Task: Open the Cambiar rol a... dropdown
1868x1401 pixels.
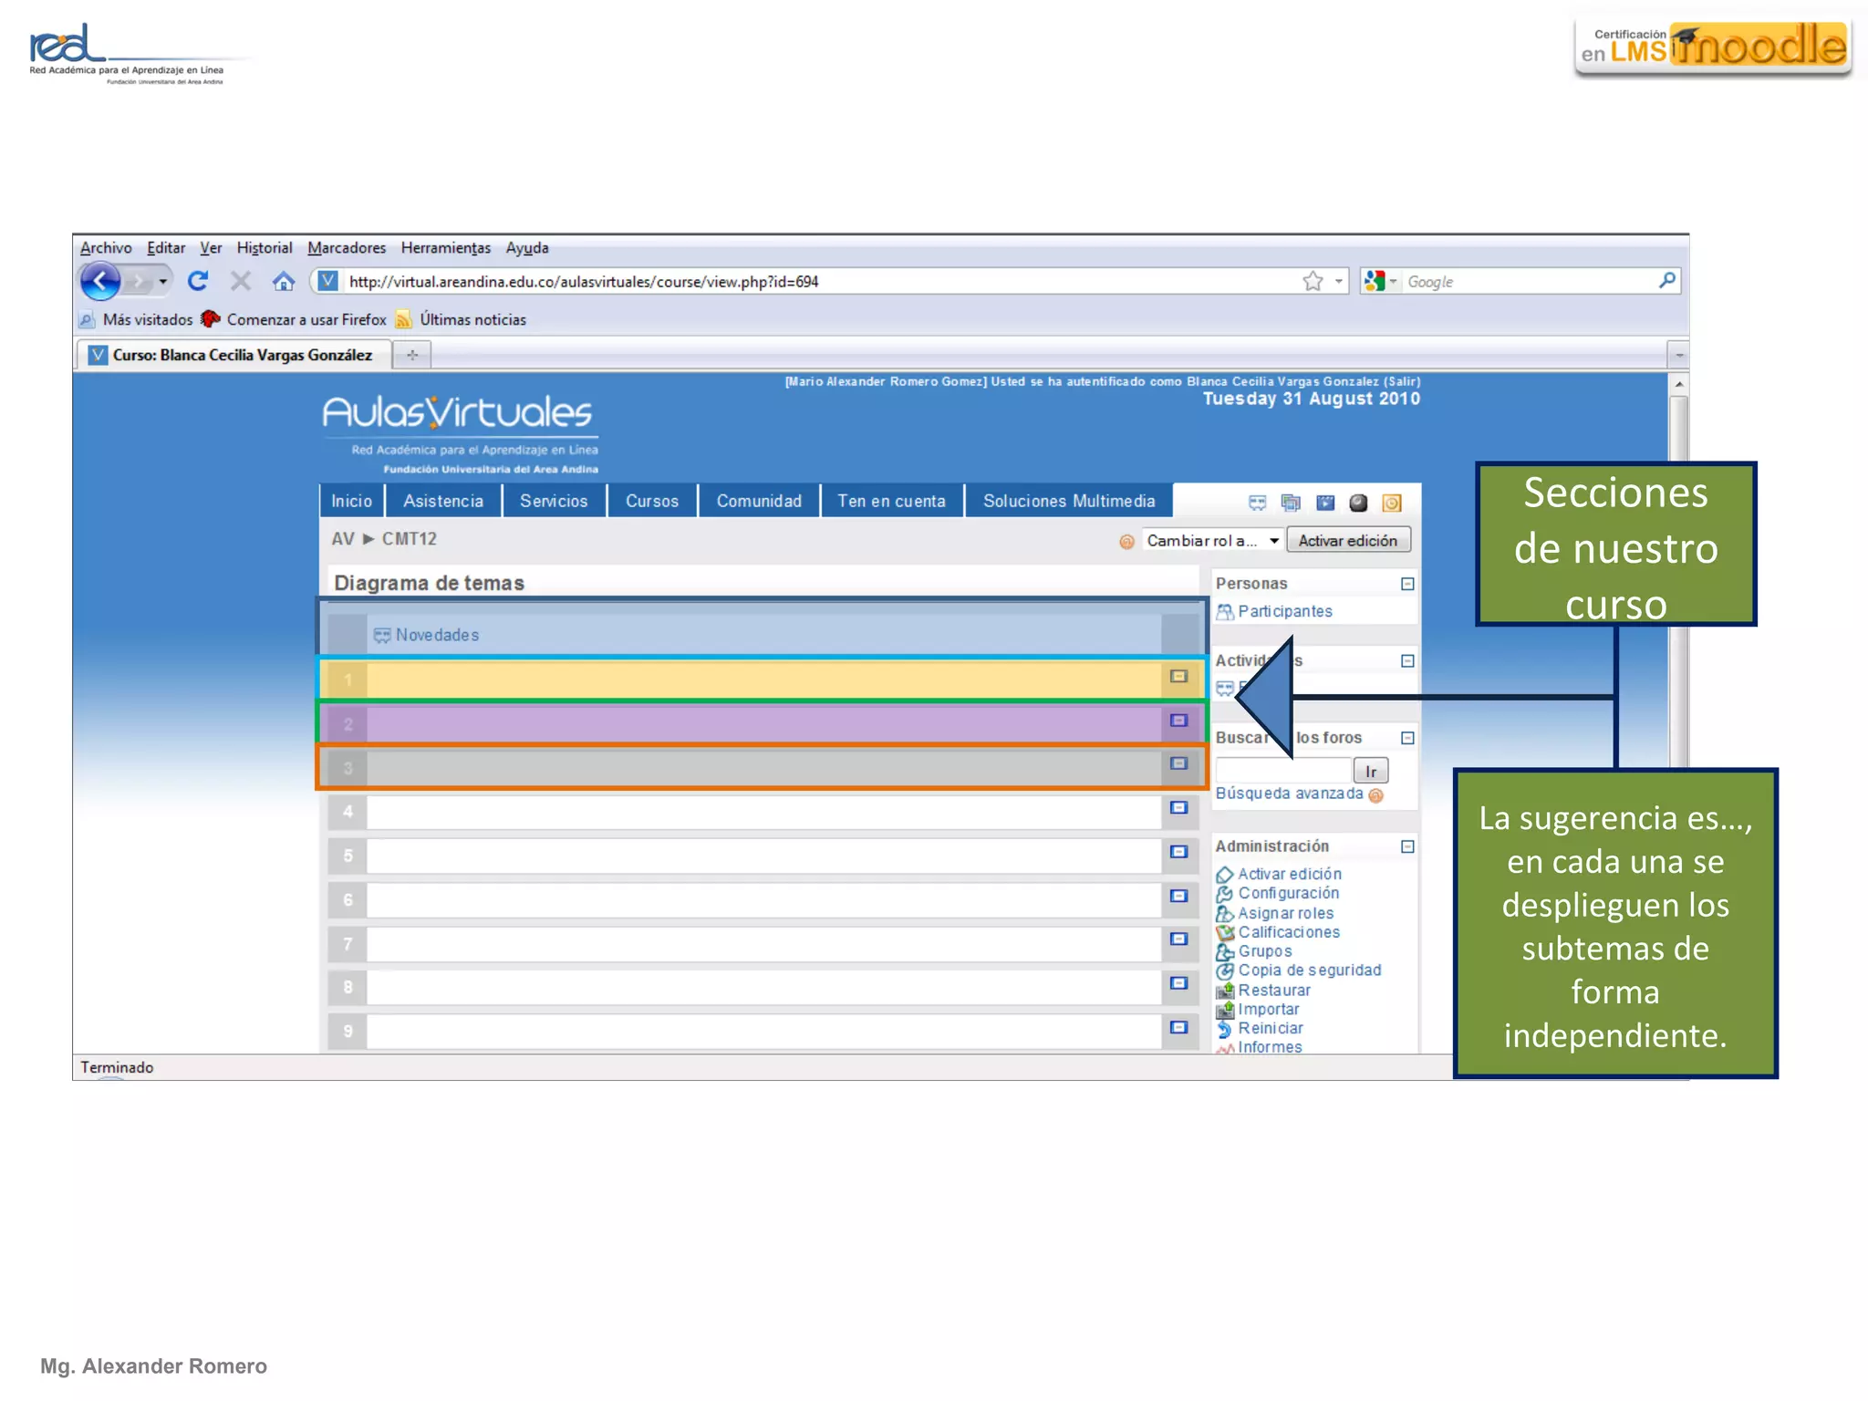Action: point(1213,541)
